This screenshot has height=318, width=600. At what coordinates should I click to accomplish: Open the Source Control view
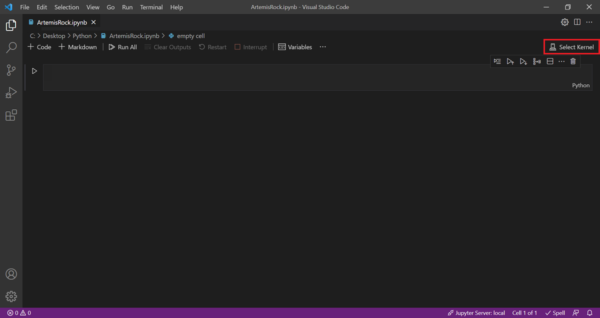(x=11, y=70)
